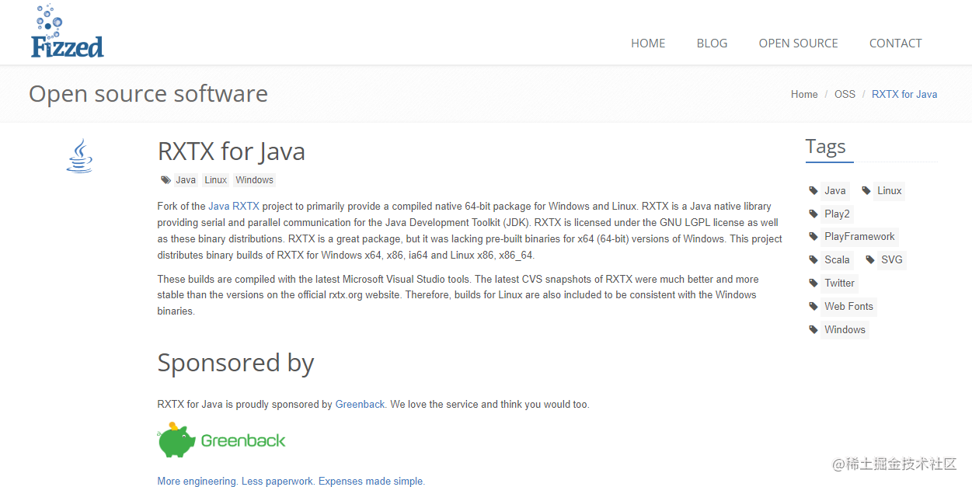Viewport: 972px width, 487px height.
Task: Go to OSS in the breadcrumb
Action: 845,94
